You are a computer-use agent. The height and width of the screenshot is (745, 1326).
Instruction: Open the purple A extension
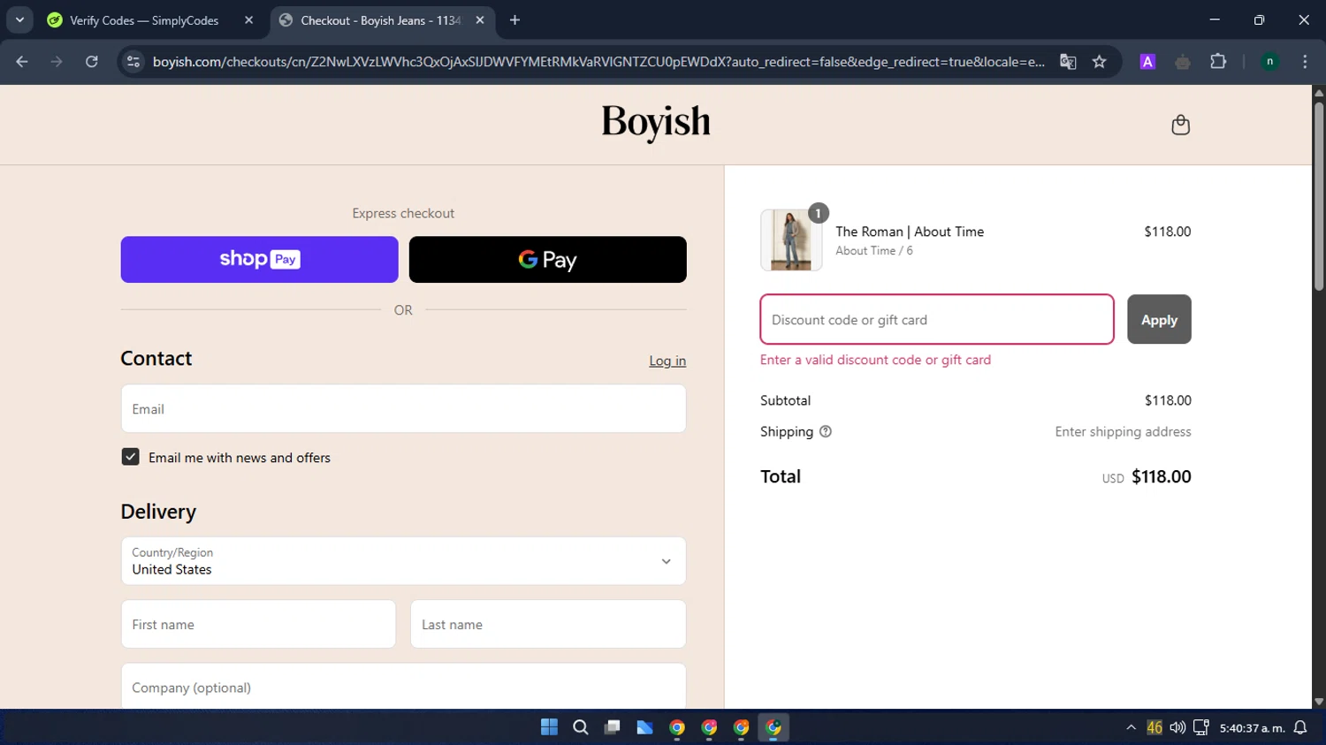coord(1147,61)
